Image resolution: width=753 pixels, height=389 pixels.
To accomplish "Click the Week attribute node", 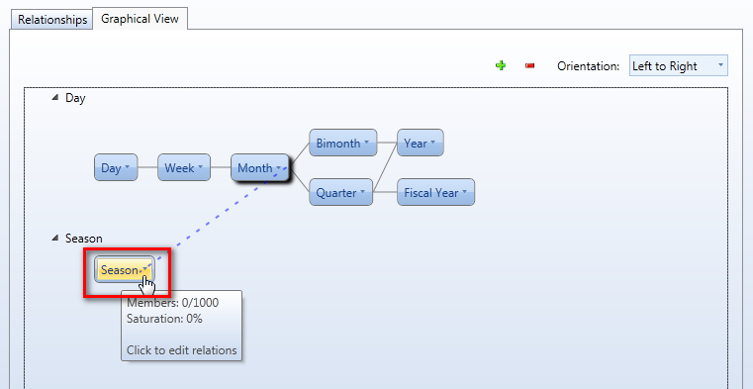I will 184,167.
